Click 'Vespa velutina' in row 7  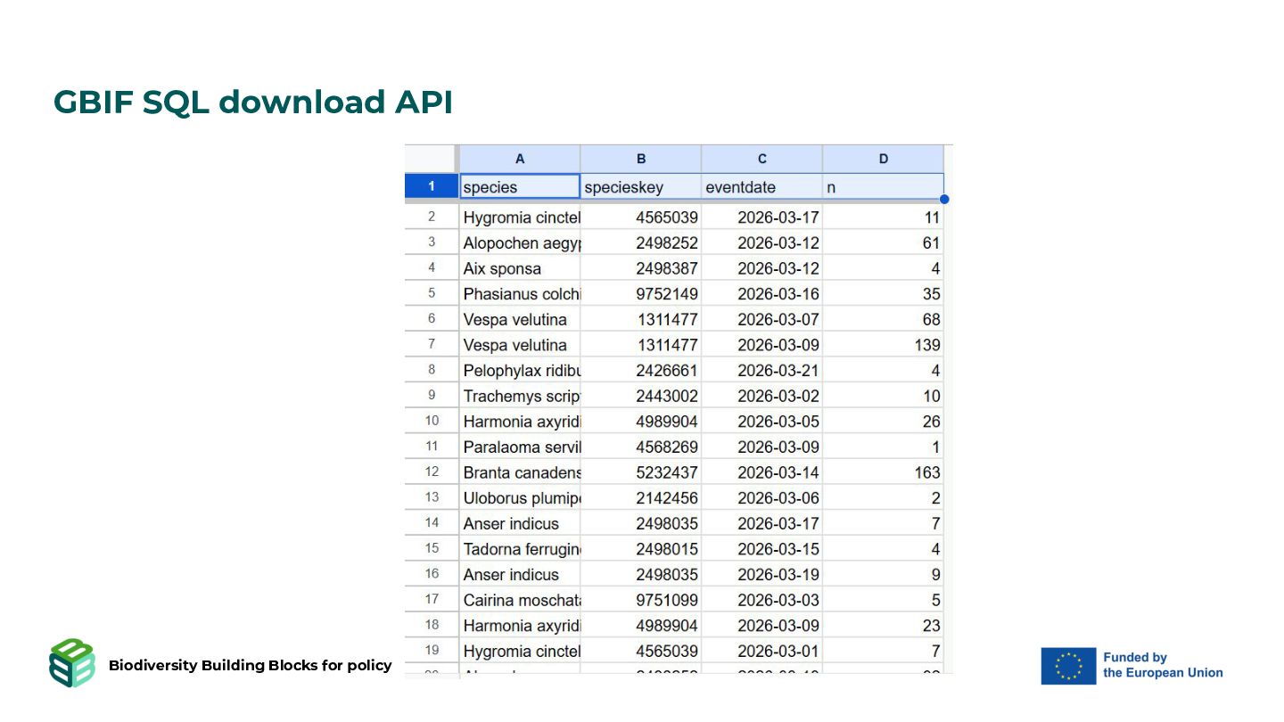tap(520, 345)
